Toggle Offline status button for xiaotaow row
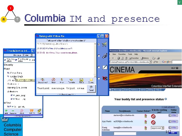The width and height of the screenshot is (182, 136). point(173,115)
